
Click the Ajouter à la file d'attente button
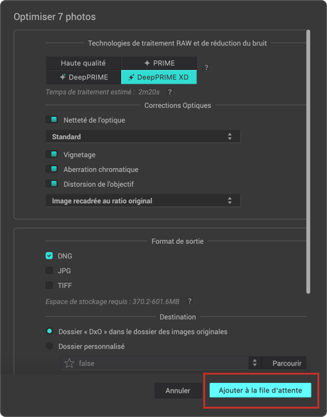pyautogui.click(x=260, y=390)
